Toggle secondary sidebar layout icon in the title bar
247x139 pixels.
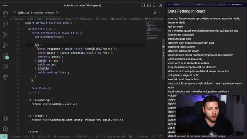154,5
